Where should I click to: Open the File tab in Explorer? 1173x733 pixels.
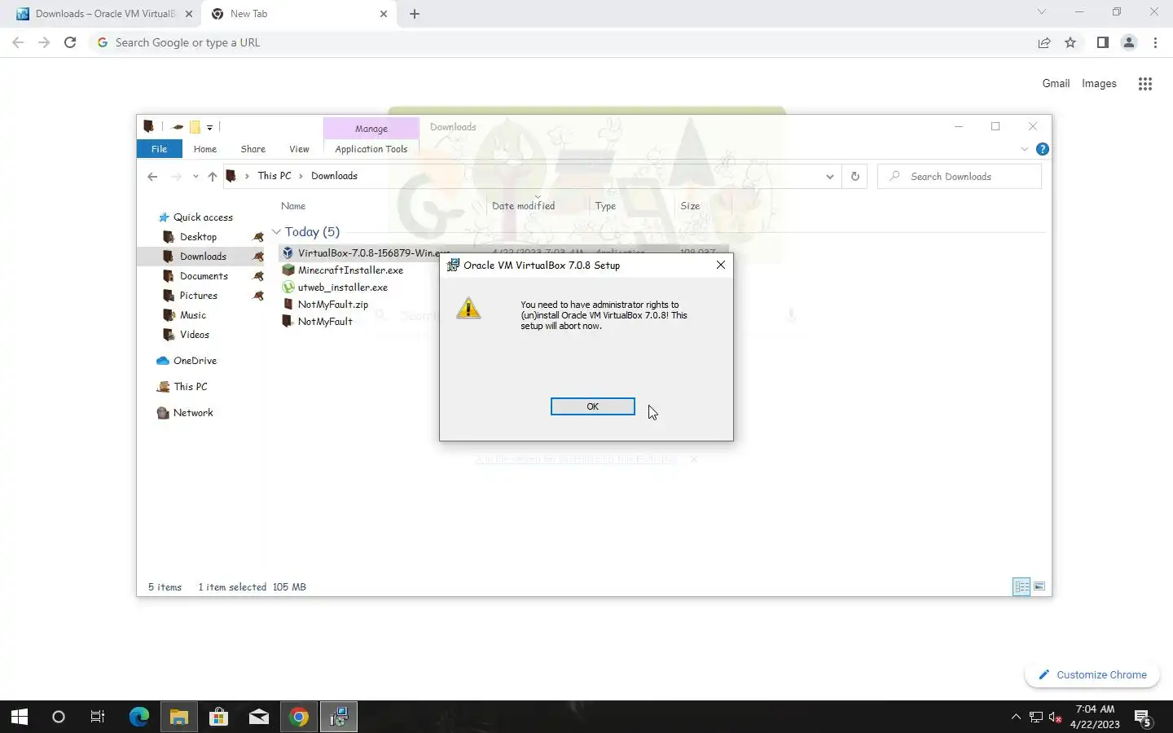point(160,149)
